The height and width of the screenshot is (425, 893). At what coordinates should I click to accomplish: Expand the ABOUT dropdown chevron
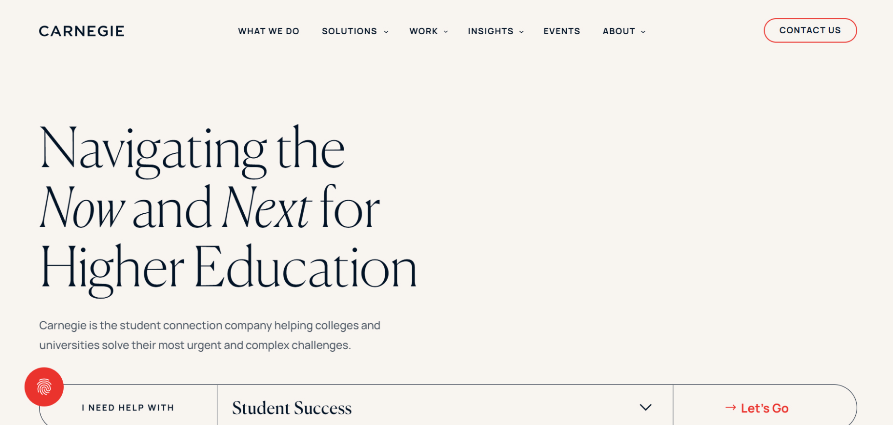[642, 32]
